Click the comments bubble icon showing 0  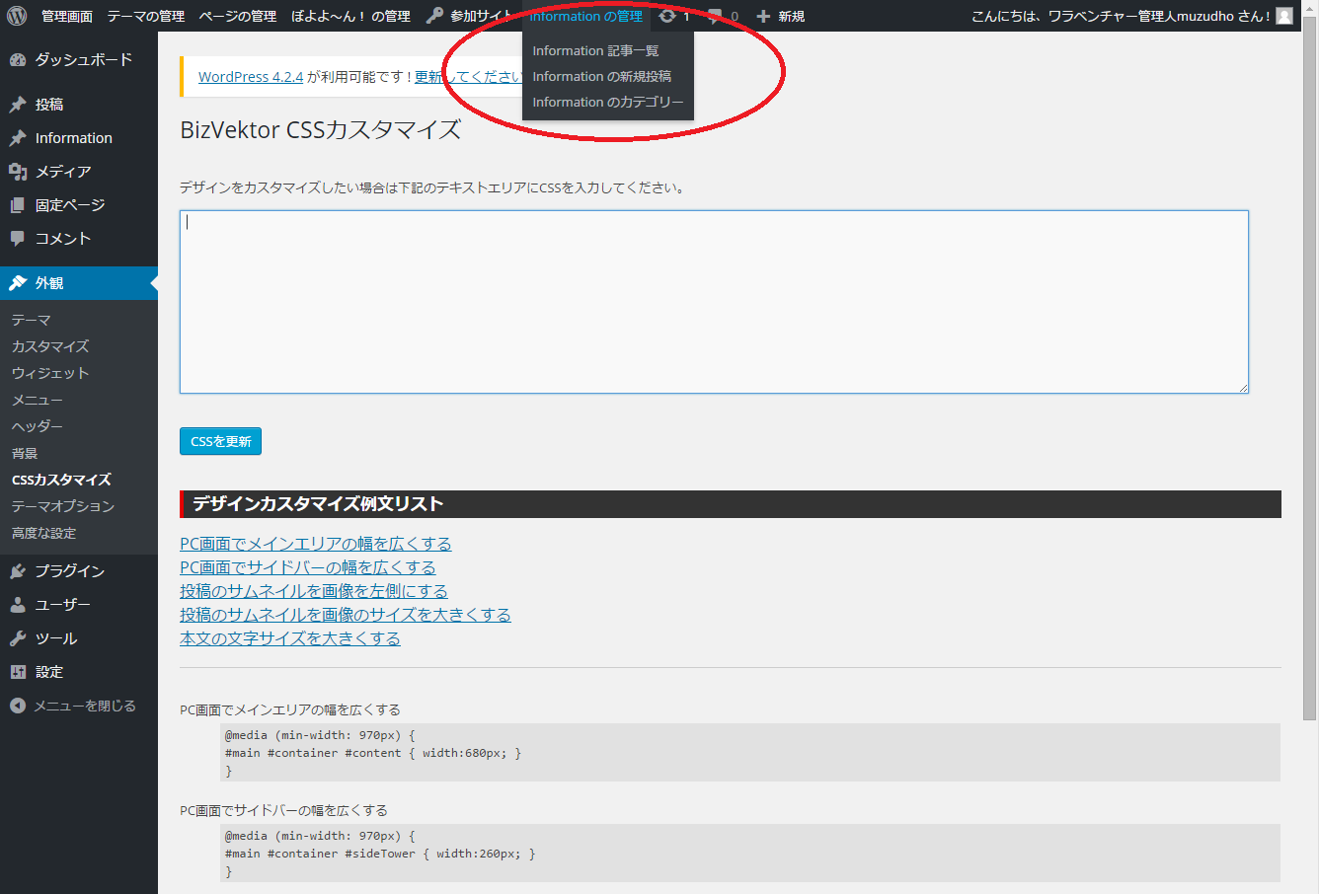723,16
